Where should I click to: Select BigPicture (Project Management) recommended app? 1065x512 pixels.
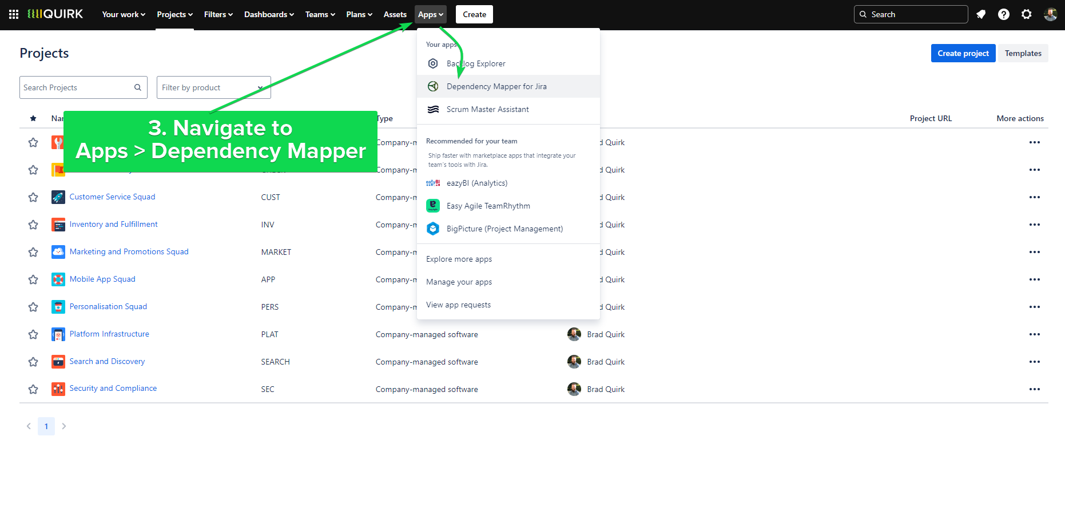pos(508,229)
